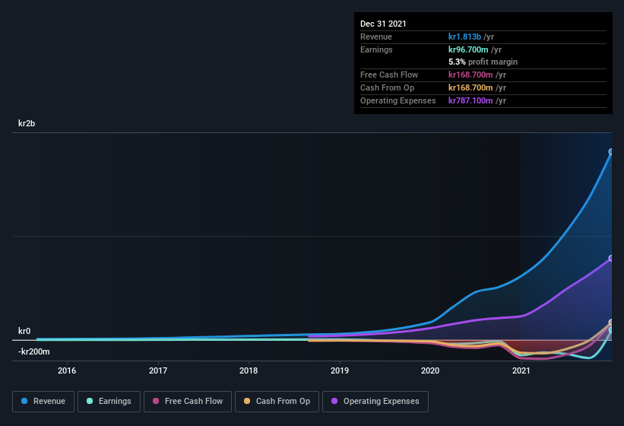
Task: Select the 2021 x-axis label
Action: point(521,370)
